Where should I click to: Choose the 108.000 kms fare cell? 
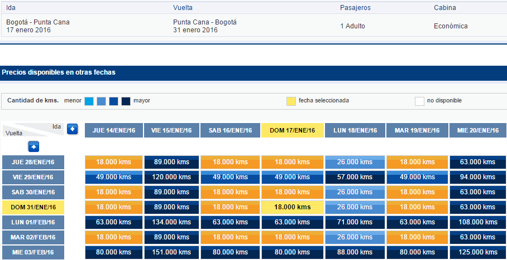478,222
